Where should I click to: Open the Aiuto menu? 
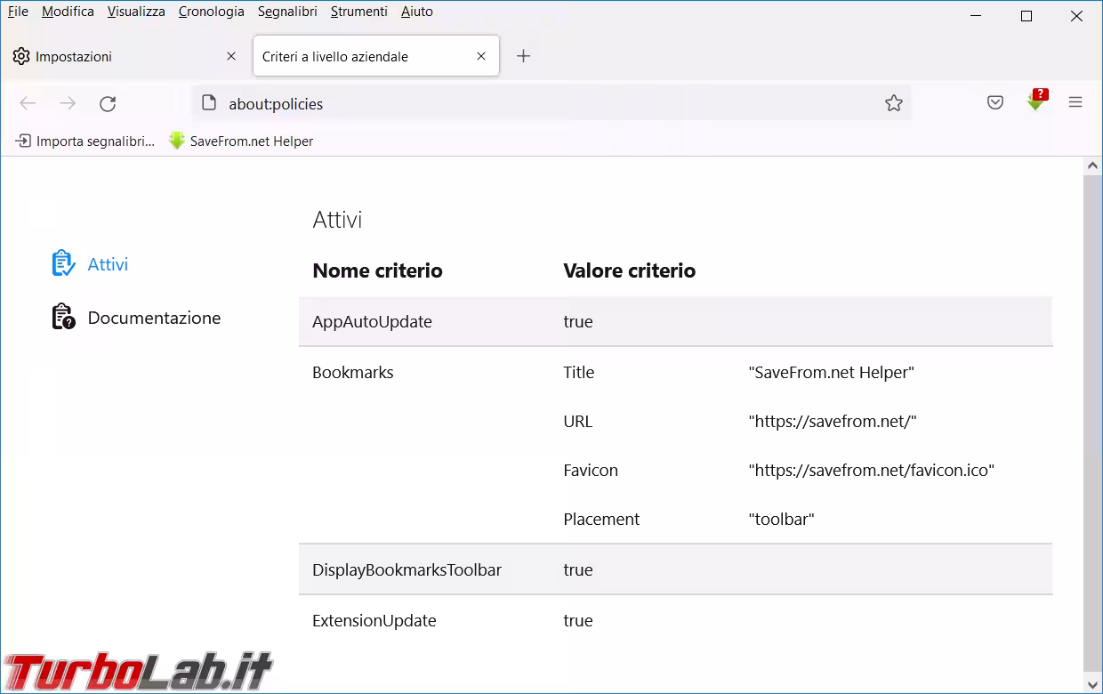(x=416, y=12)
